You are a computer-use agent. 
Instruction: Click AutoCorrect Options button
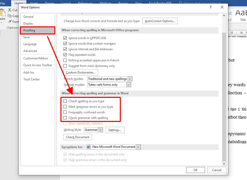pos(160,21)
